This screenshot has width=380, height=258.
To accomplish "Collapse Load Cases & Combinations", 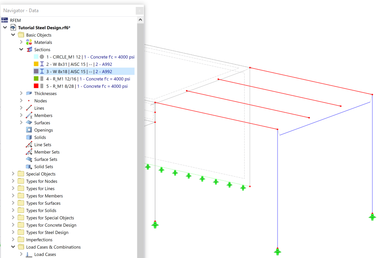I will tap(13, 247).
